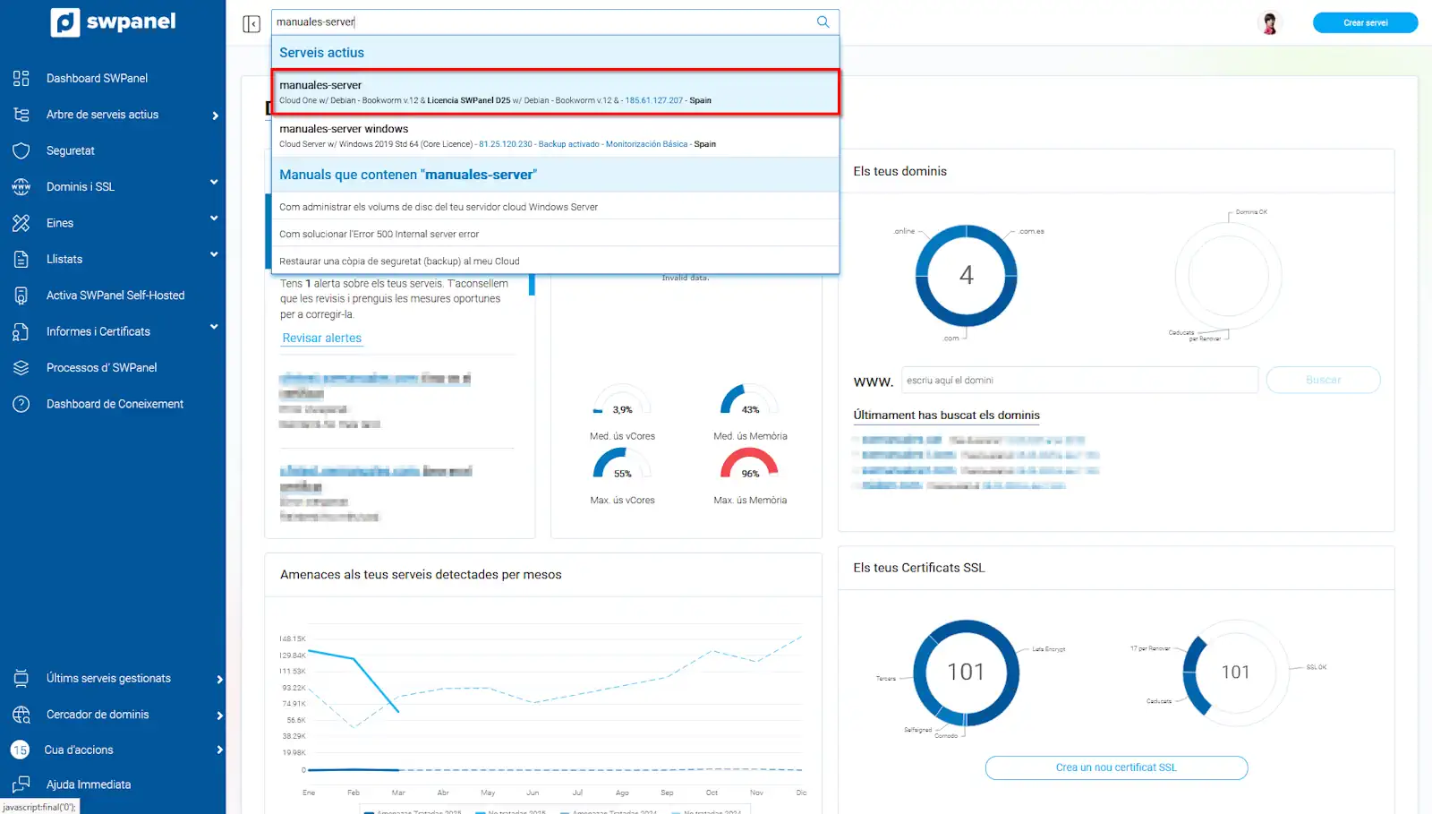Expand the Llistats chevron
This screenshot has width=1432, height=814.
coord(214,254)
